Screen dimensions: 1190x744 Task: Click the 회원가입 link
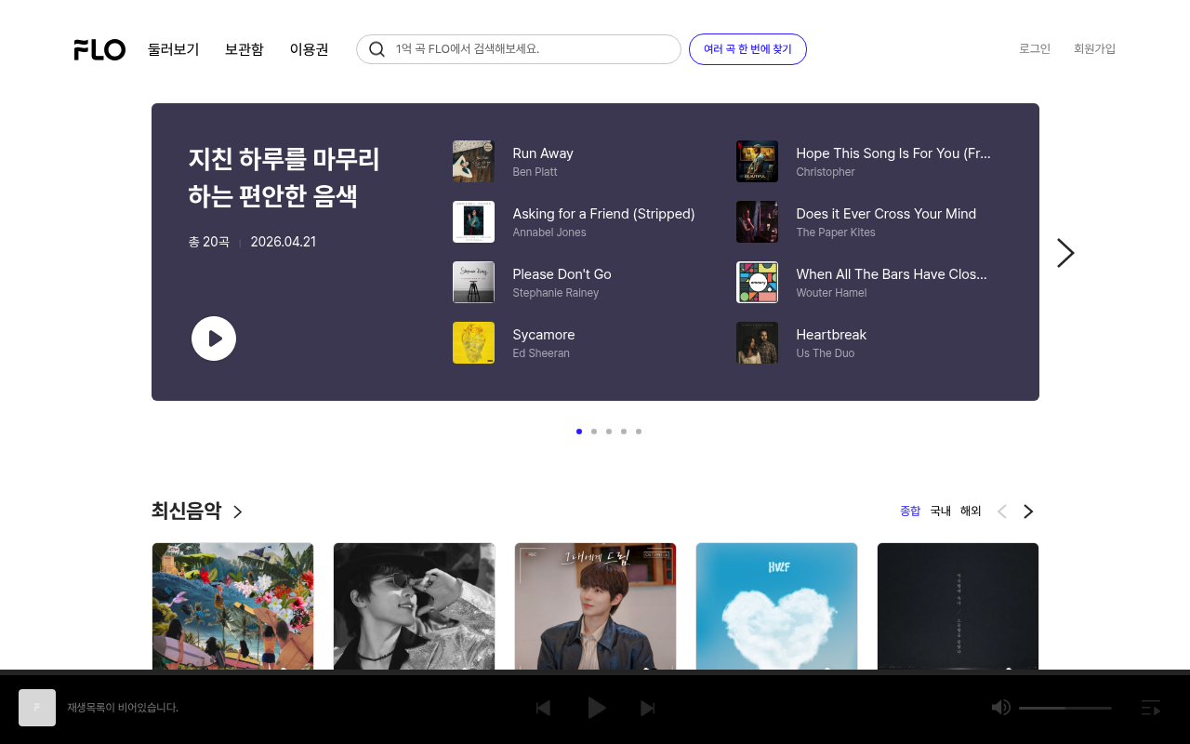[x=1094, y=49]
